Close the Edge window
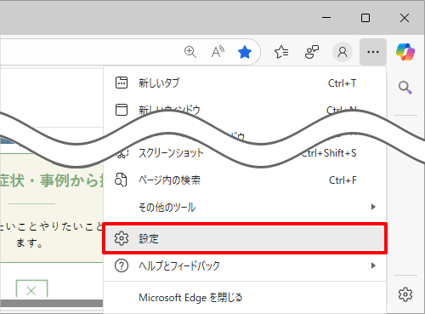425x314 pixels. tap(405, 18)
